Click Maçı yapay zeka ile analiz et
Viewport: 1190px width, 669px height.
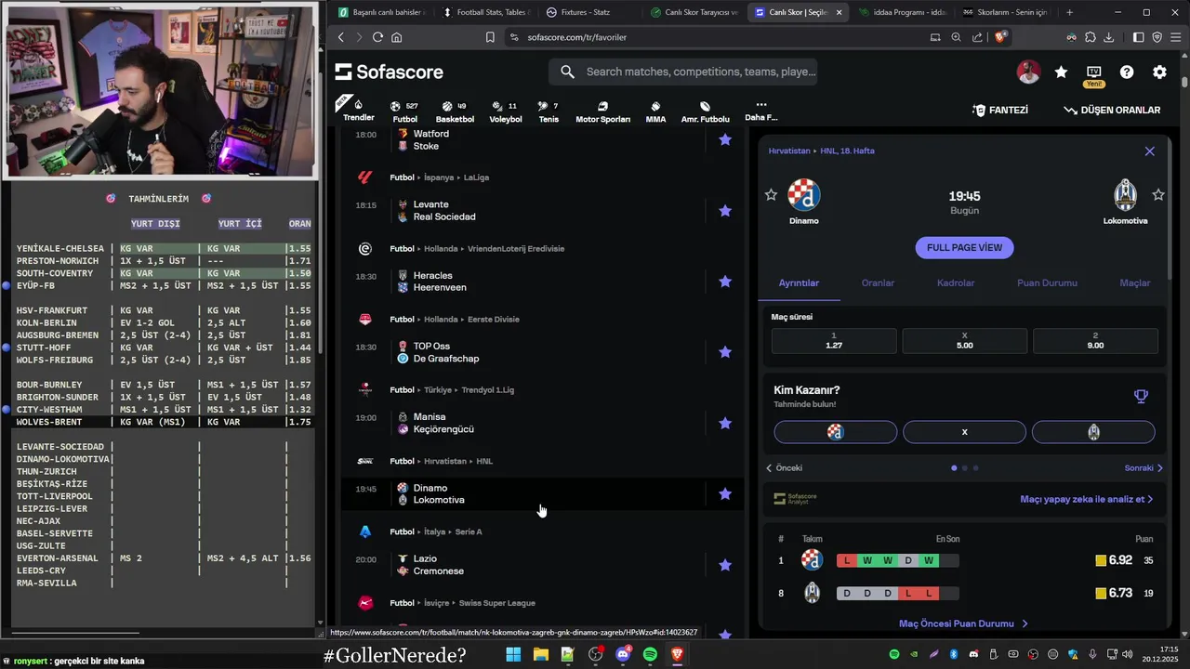(x=1086, y=499)
